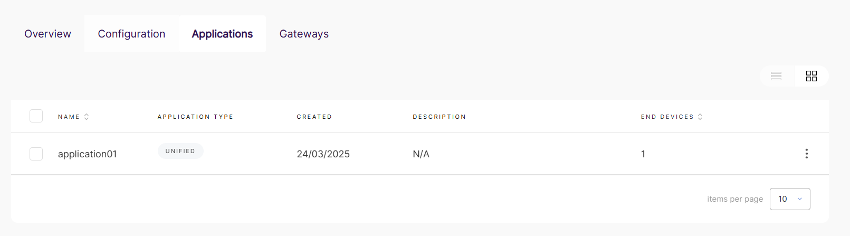Click the APPLICATION TYPE column header

pyautogui.click(x=195, y=117)
